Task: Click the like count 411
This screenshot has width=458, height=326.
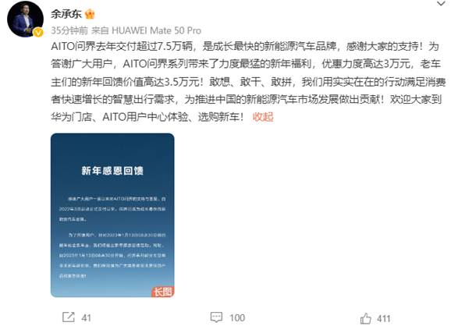Action: point(384,318)
